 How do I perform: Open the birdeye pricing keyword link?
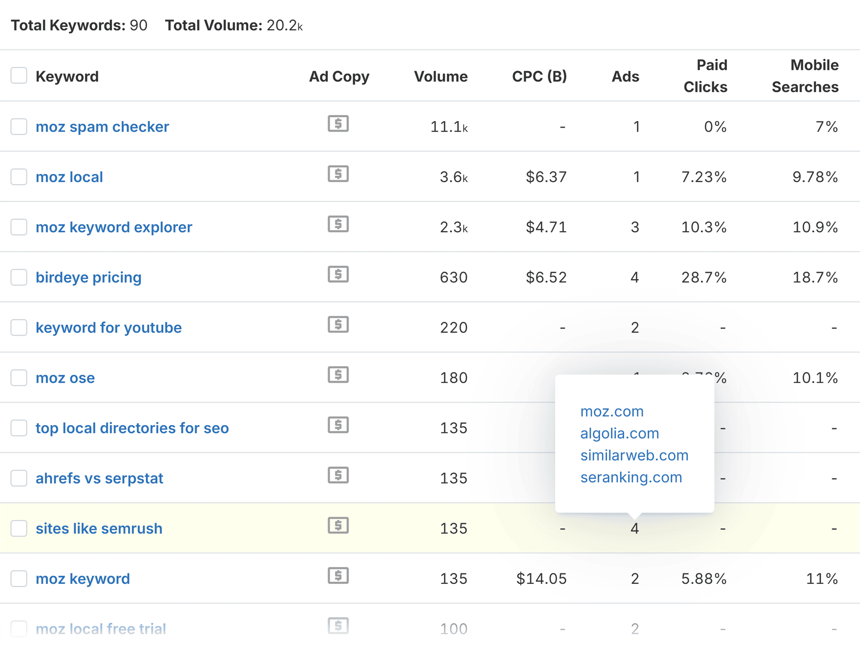pos(88,278)
